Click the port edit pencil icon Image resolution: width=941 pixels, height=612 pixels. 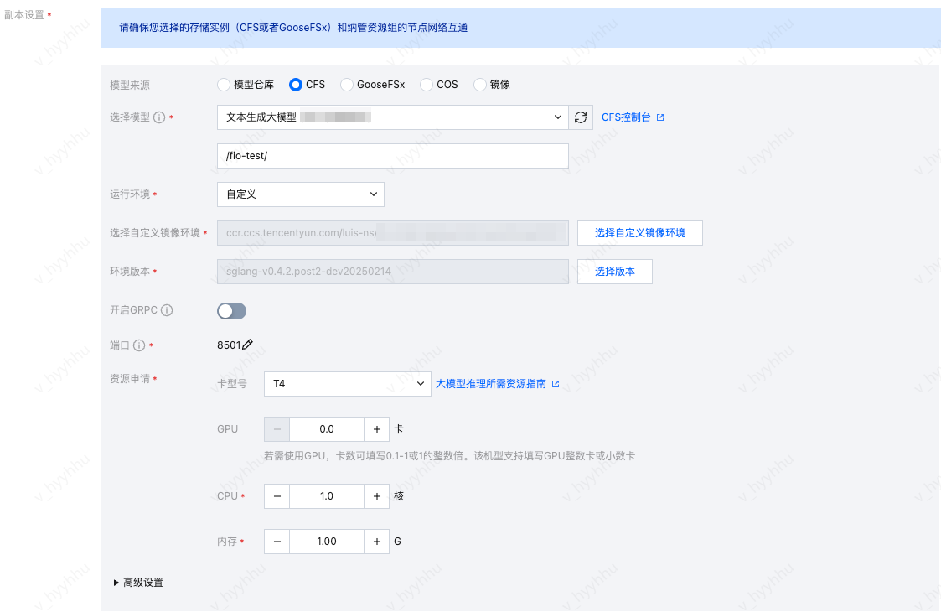247,345
